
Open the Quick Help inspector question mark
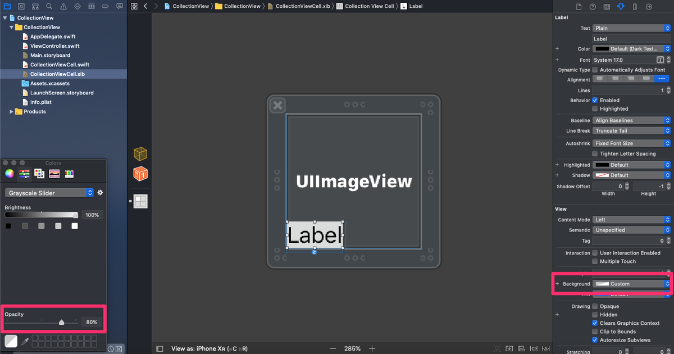[593, 6]
